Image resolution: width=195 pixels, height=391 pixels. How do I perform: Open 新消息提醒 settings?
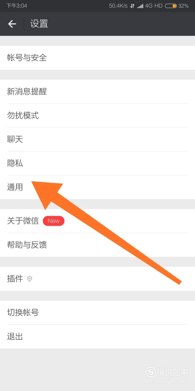(97, 92)
